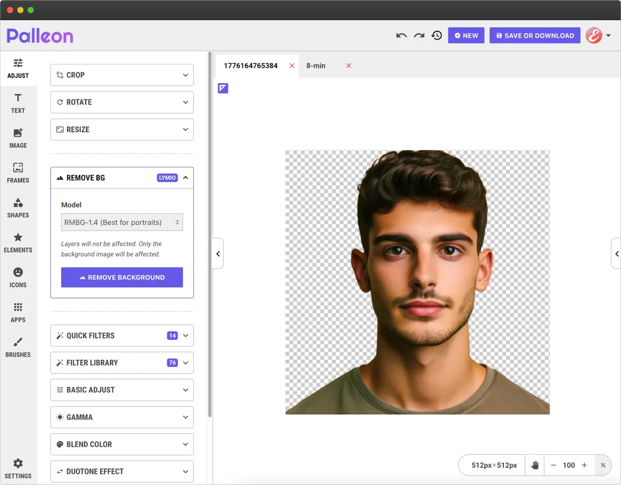Image resolution: width=621 pixels, height=485 pixels.
Task: Open the Adjust panel in sidebar
Action: click(18, 69)
